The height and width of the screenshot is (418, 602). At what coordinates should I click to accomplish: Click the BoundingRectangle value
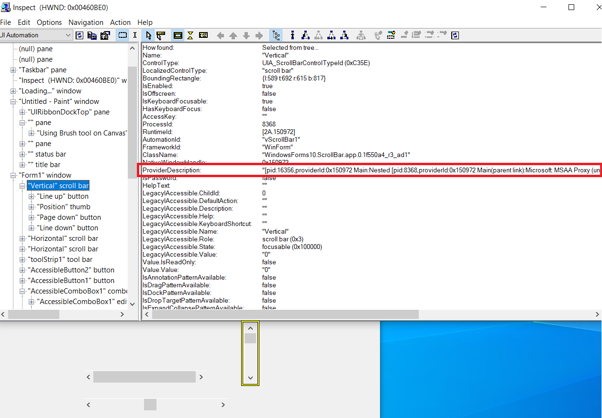pos(294,78)
